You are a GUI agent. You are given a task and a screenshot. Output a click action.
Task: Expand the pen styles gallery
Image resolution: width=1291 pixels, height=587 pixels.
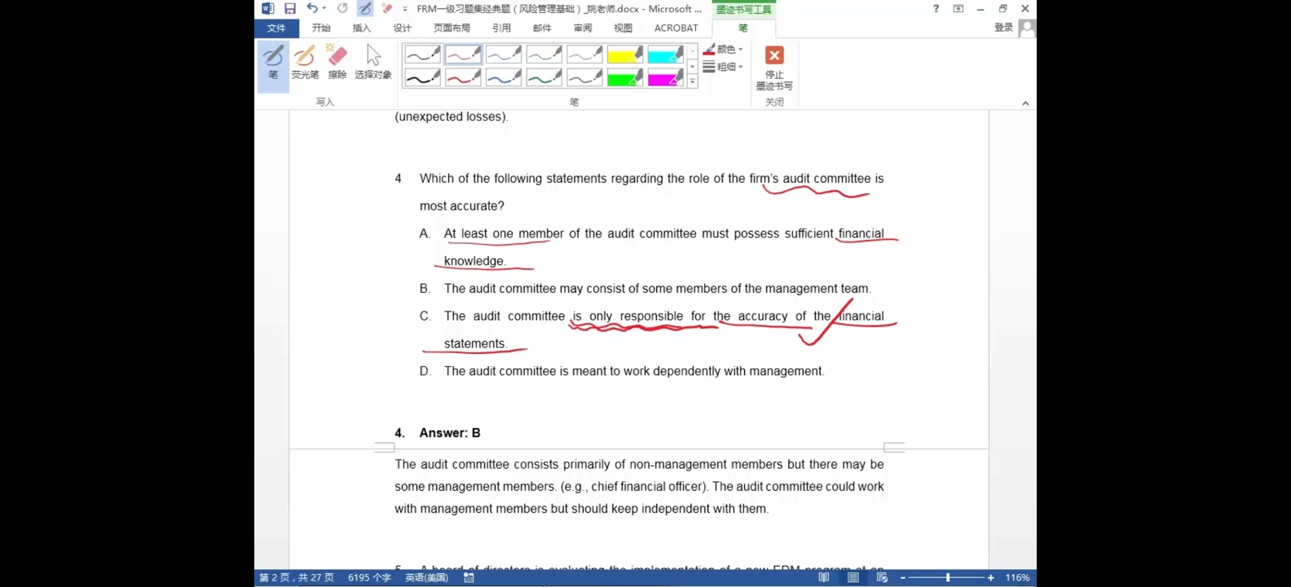tap(692, 81)
